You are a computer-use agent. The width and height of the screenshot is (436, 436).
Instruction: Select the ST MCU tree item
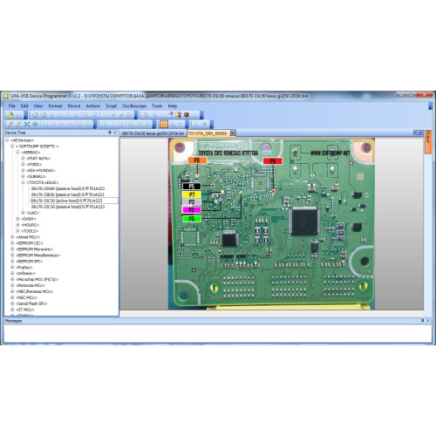pos(25,310)
